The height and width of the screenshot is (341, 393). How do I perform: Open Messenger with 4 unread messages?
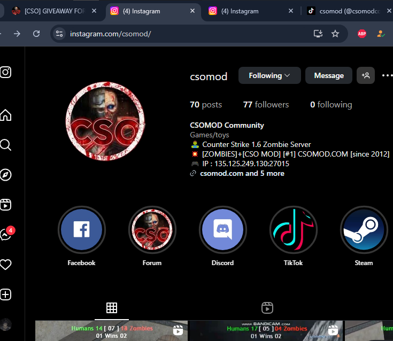tap(6, 235)
